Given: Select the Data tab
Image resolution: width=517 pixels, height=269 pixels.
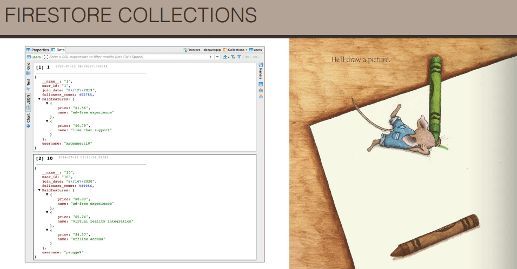Looking at the screenshot, I should [x=58, y=50].
